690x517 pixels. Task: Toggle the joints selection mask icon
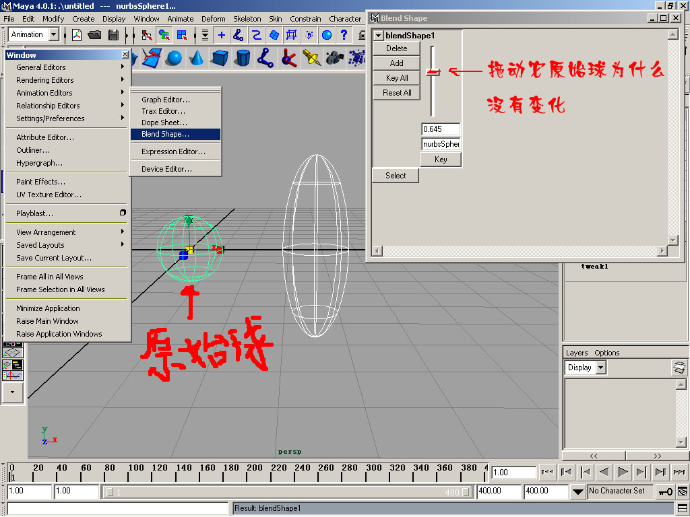point(239,35)
